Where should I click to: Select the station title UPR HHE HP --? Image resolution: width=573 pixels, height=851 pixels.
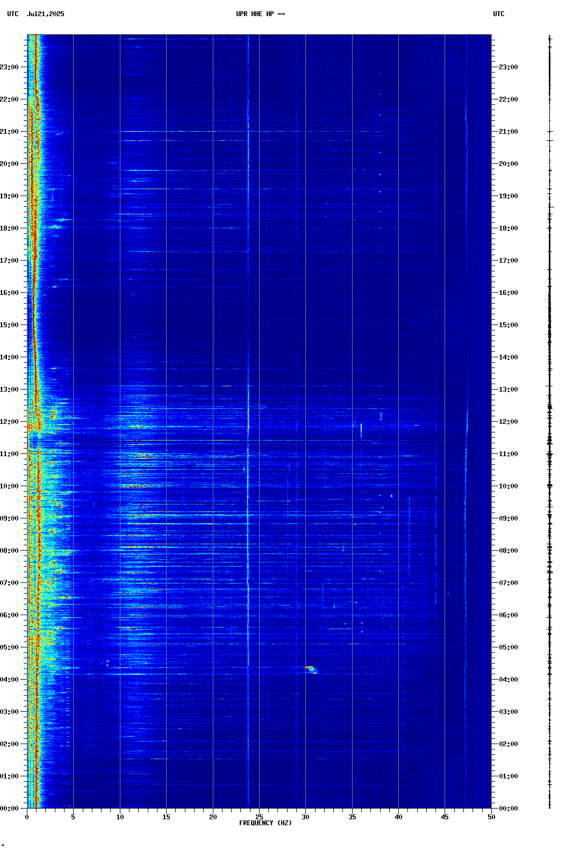261,14
